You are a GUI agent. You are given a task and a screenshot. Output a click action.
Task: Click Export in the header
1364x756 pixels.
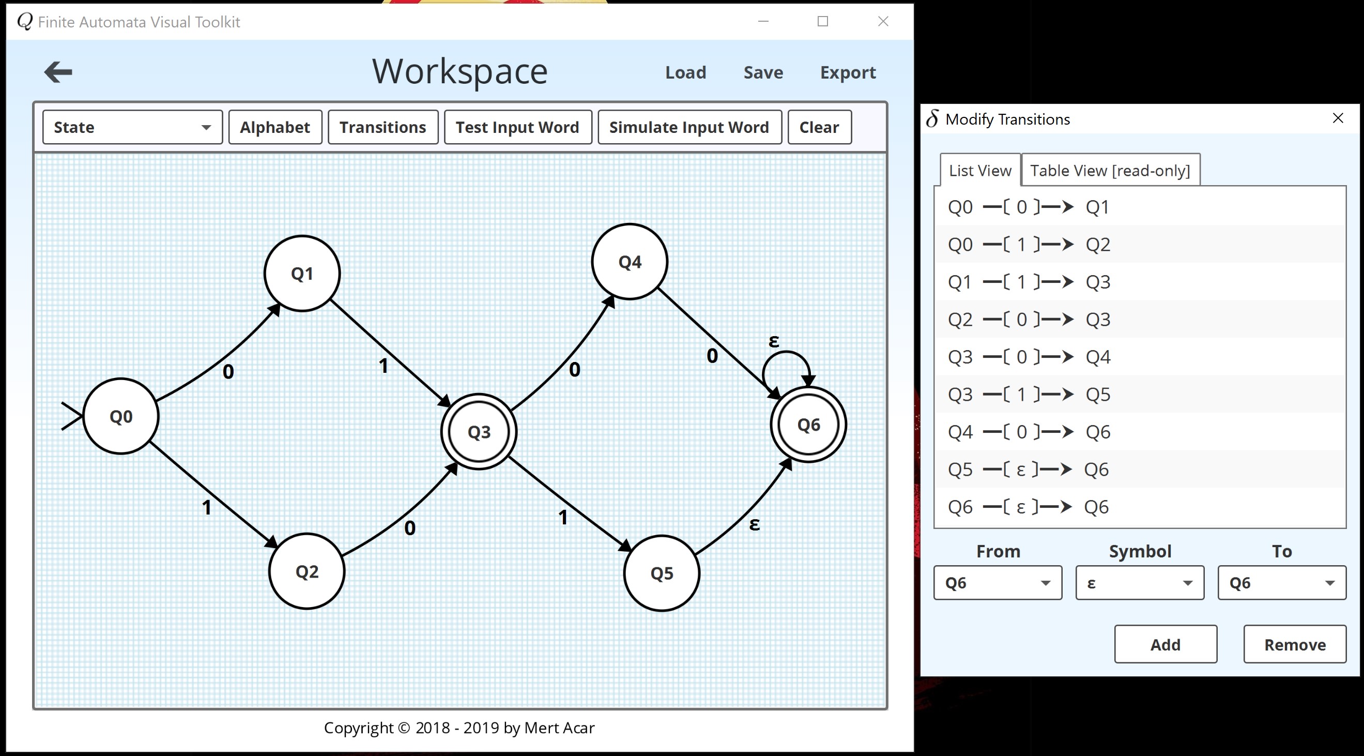(848, 72)
